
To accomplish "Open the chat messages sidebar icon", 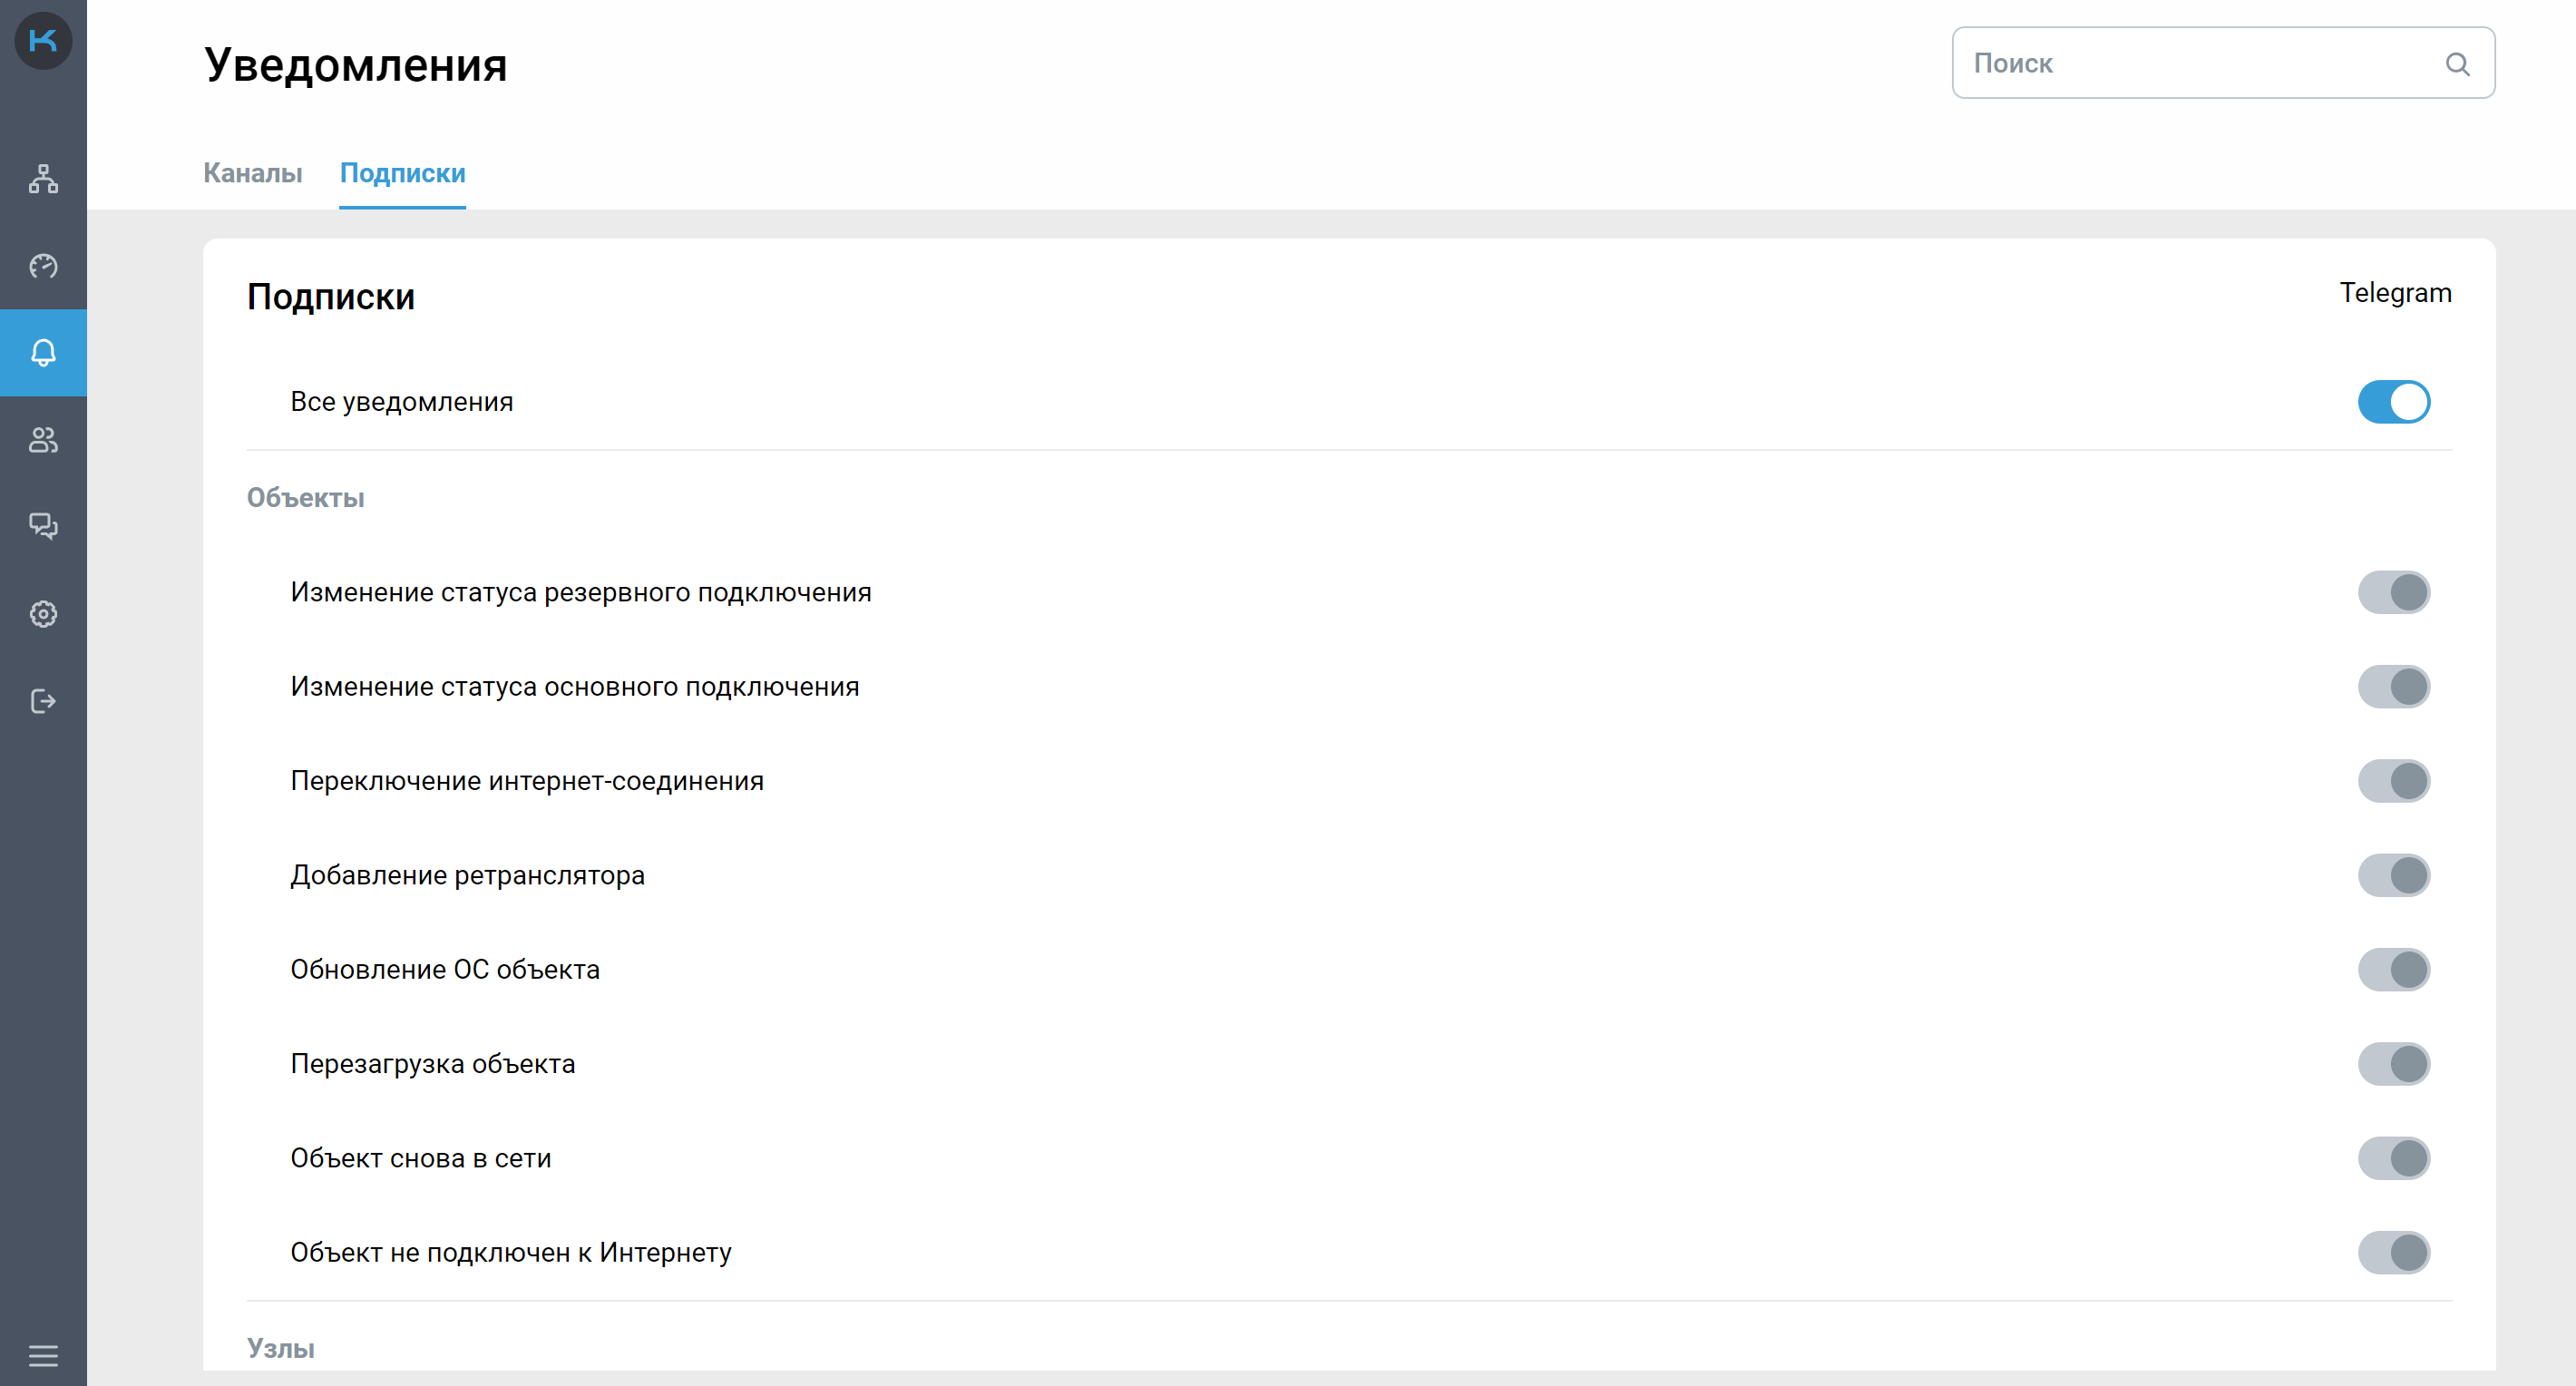I will tap(43, 526).
